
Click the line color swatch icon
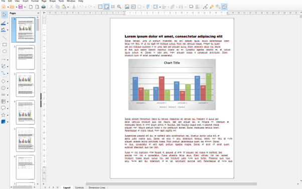point(4,23)
